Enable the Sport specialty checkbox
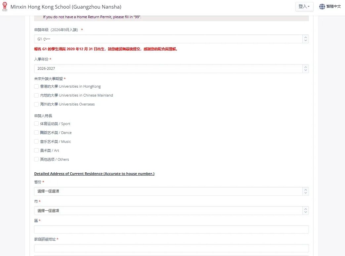This screenshot has width=345, height=256. [36, 124]
